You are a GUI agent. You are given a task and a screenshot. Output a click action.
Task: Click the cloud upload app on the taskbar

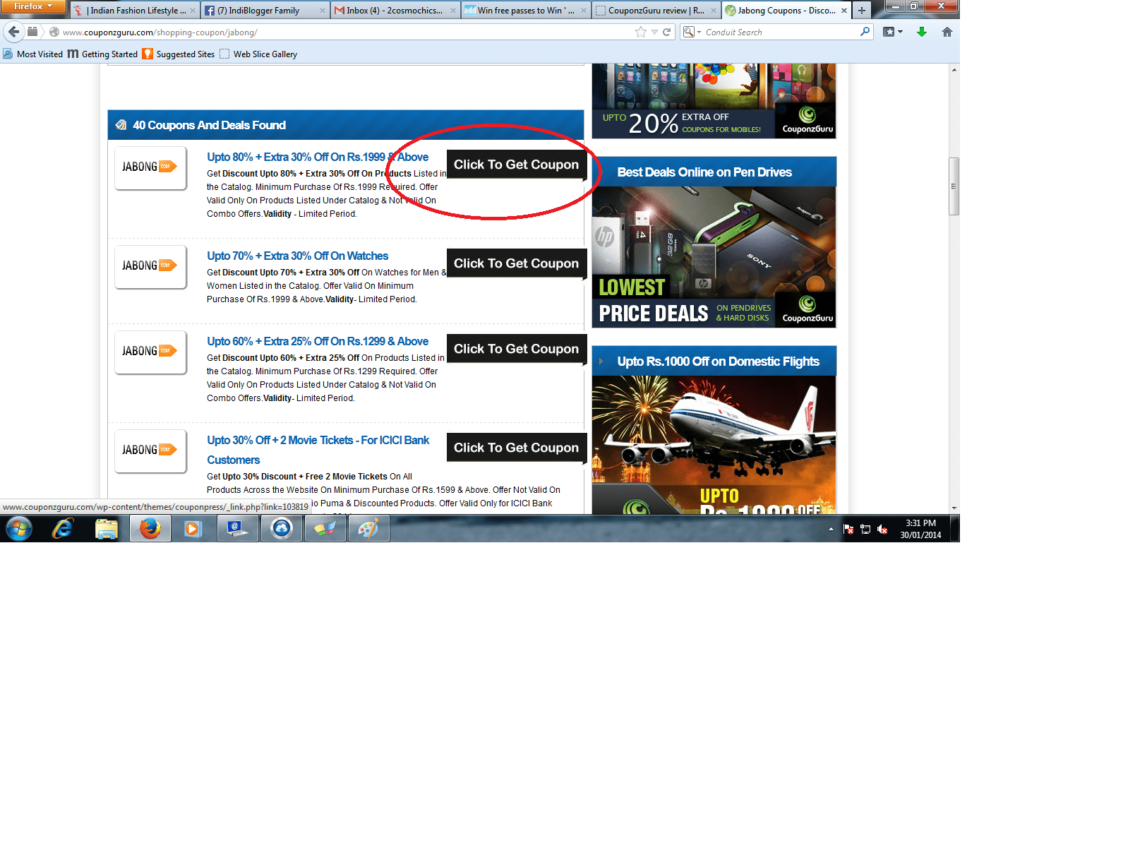click(x=282, y=528)
